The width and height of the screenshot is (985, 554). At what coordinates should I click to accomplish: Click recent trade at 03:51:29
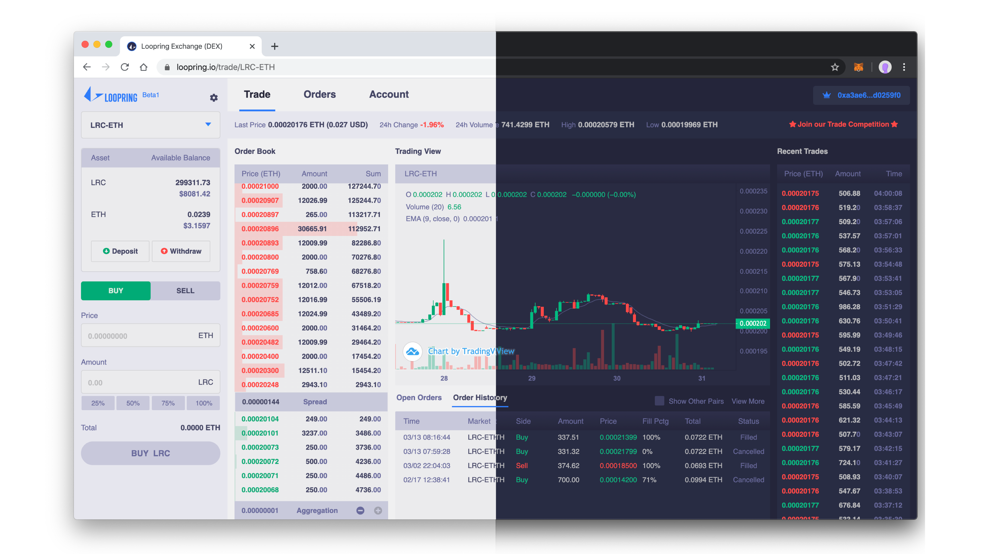tap(843, 307)
